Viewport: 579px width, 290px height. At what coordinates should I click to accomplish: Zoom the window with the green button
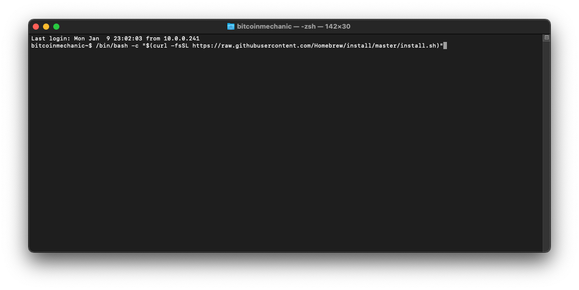[56, 27]
